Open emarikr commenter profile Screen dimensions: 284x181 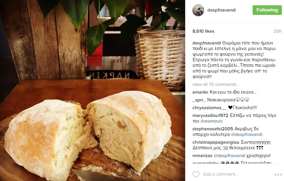[200, 92]
